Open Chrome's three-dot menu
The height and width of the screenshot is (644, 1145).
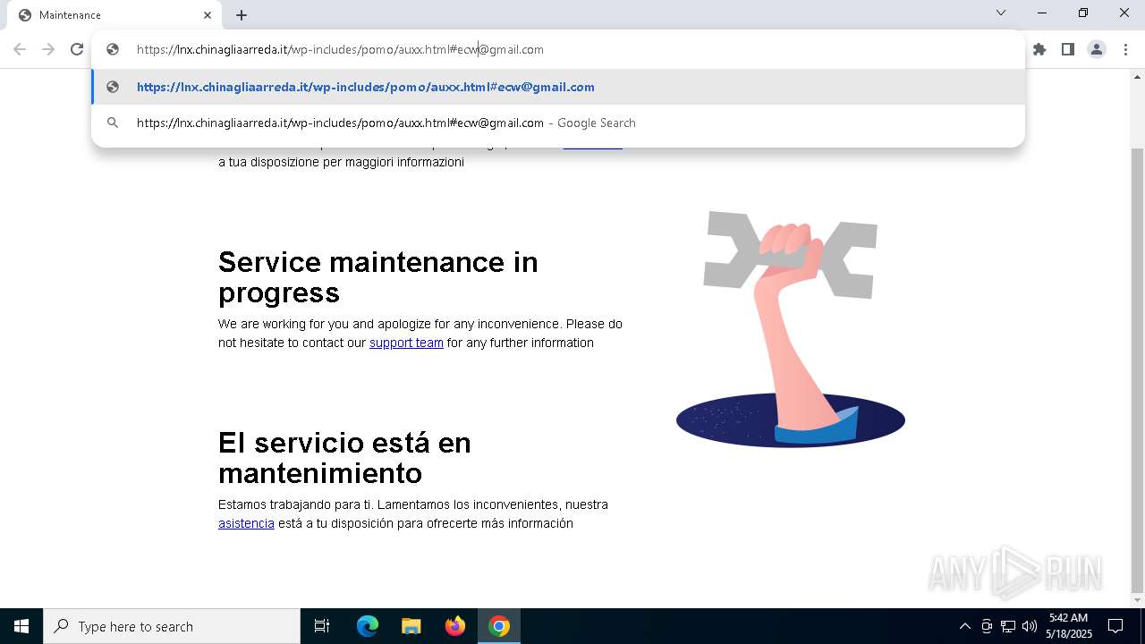point(1125,49)
